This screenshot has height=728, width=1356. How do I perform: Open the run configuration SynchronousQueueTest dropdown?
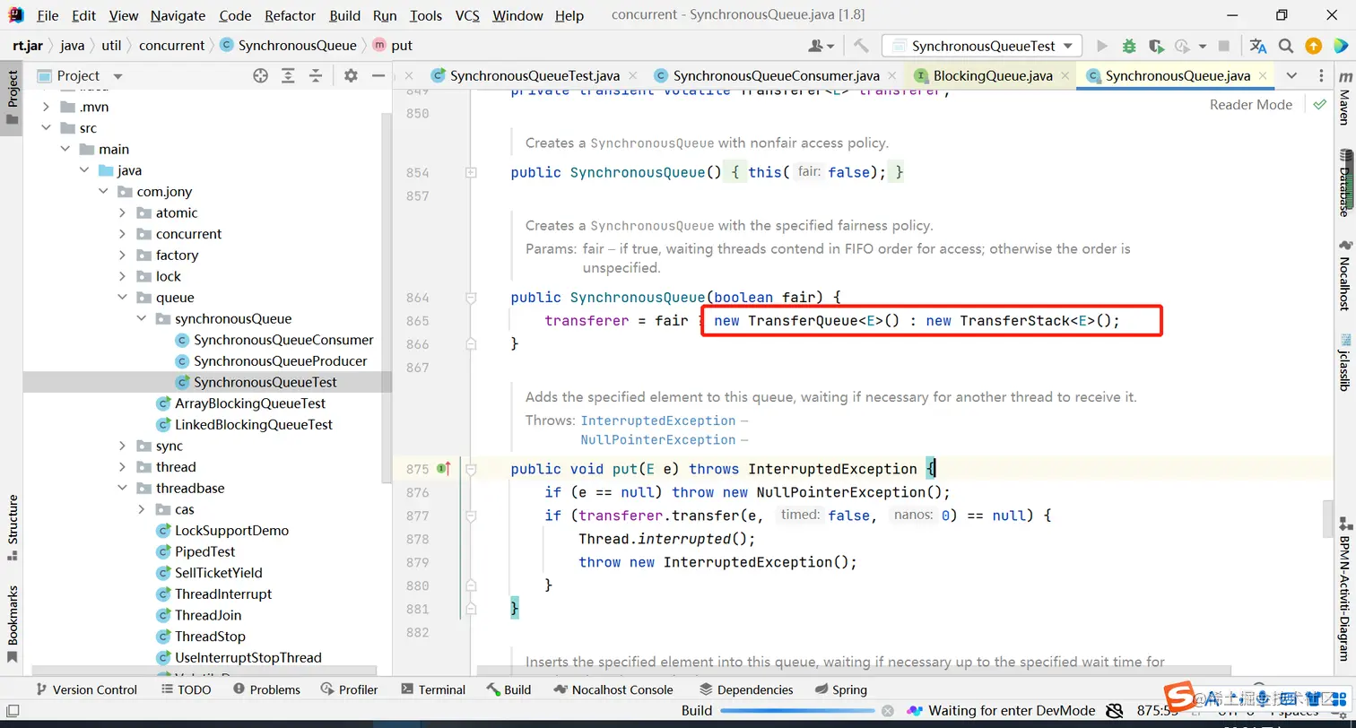click(982, 46)
